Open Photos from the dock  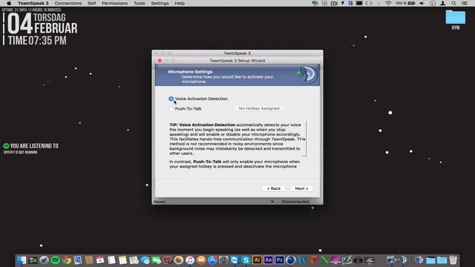pyautogui.click(x=179, y=260)
